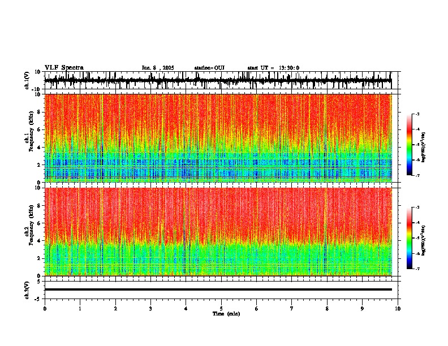Click the color scale bar beside ch.2 spectrogram
The height and width of the screenshot is (346, 448).
click(x=410, y=238)
